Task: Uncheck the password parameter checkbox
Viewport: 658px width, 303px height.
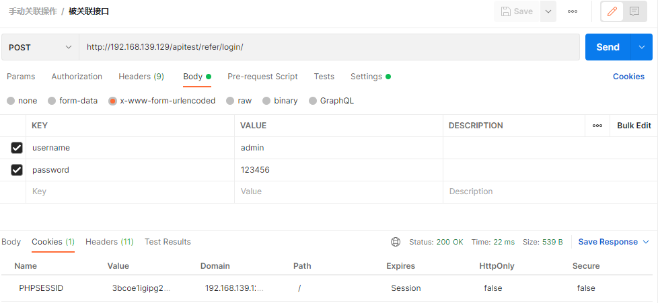Action: (x=17, y=170)
